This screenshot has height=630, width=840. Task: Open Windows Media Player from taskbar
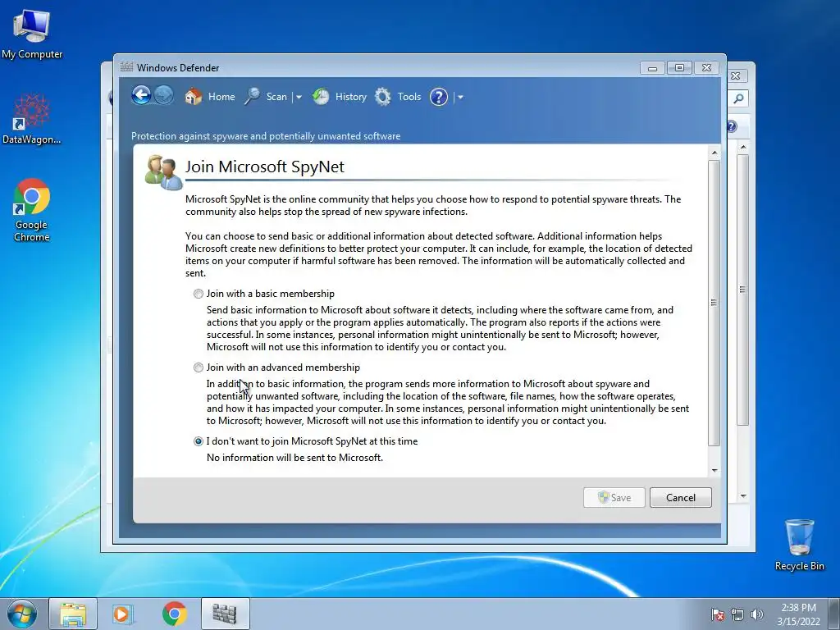[x=123, y=614]
